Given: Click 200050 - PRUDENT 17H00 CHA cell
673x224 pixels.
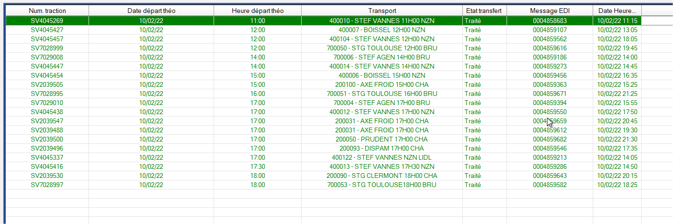Looking at the screenshot, I should (382, 139).
